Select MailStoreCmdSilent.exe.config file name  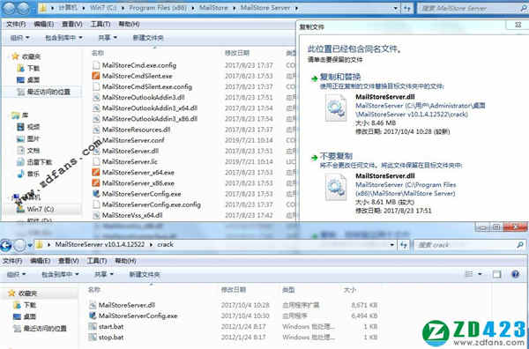(147, 86)
